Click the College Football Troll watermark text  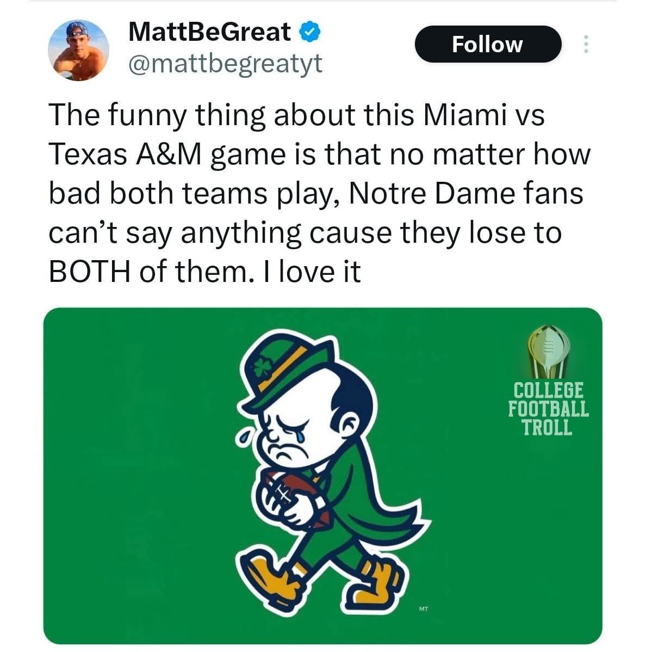548,409
